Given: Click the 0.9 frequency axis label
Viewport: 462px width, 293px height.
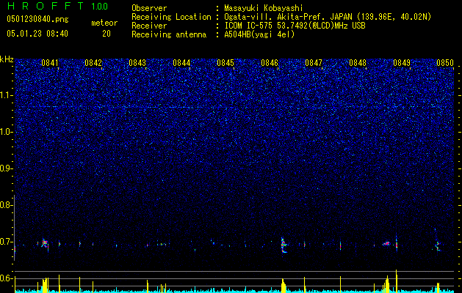Looking at the screenshot, I should tap(6, 168).
